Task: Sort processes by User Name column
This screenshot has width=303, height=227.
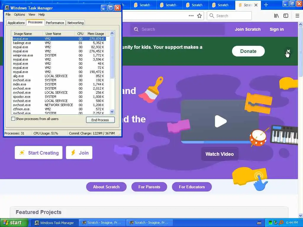Action: tap(59, 34)
